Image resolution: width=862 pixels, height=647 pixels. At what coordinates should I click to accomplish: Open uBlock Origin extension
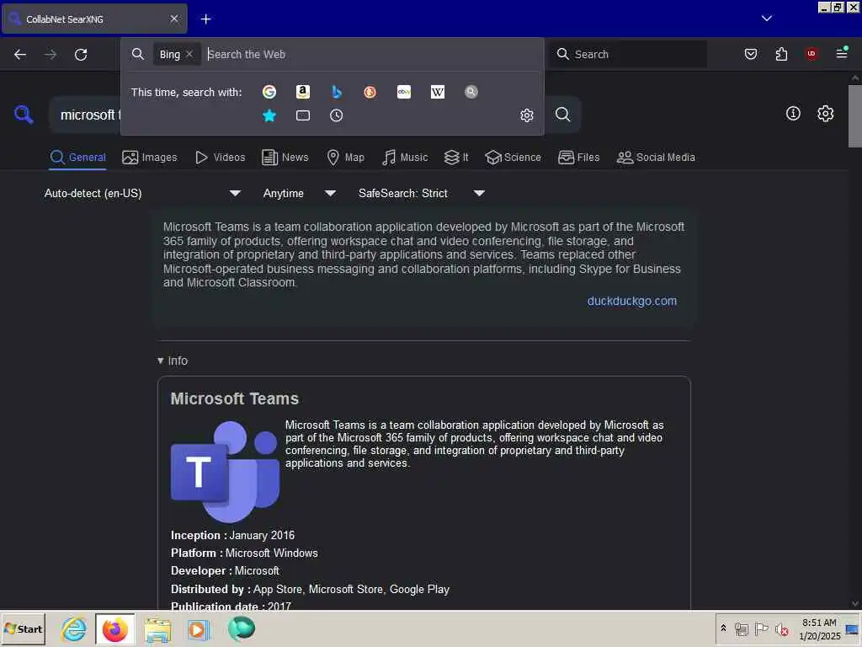(811, 54)
